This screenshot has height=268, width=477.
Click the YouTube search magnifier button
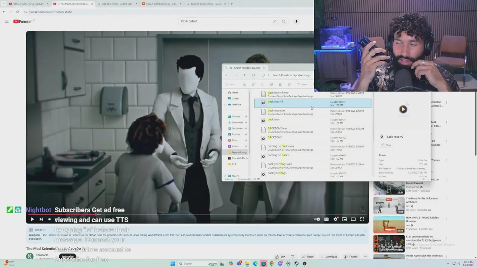pyautogui.click(x=284, y=21)
